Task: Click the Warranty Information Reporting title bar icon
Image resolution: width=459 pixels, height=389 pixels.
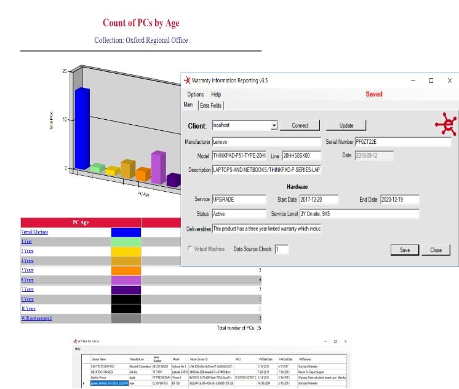Action: point(187,80)
